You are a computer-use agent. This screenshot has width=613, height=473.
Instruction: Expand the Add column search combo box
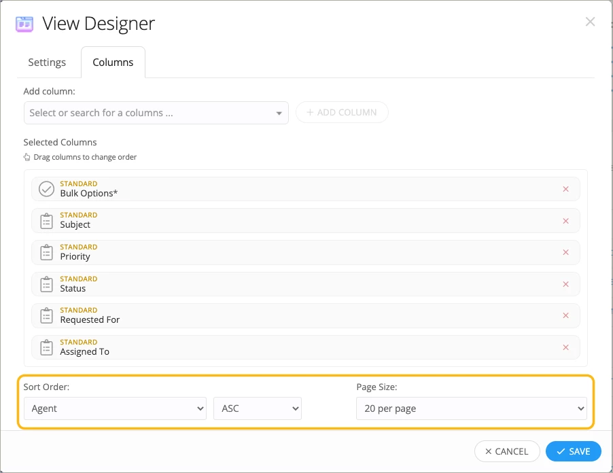pos(156,113)
